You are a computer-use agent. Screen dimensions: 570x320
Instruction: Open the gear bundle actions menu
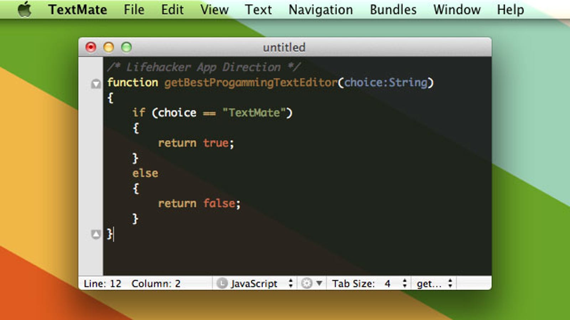click(x=311, y=283)
